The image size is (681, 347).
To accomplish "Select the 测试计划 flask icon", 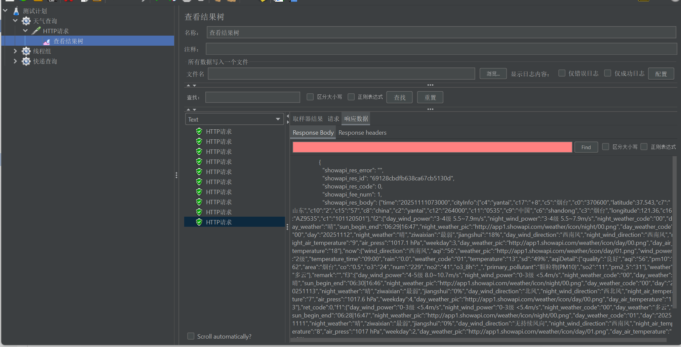I will point(16,11).
